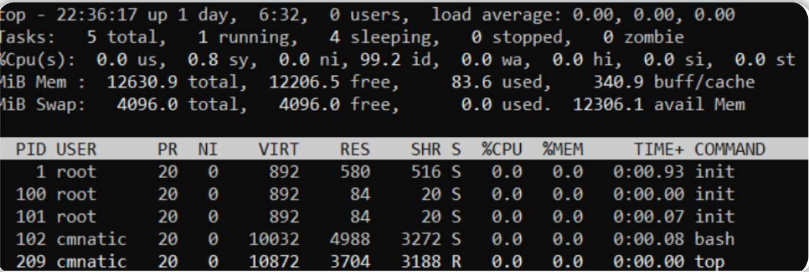Image resolution: width=809 pixels, height=272 pixels.
Task: Click the COMMAND column header
Action: coord(730,149)
